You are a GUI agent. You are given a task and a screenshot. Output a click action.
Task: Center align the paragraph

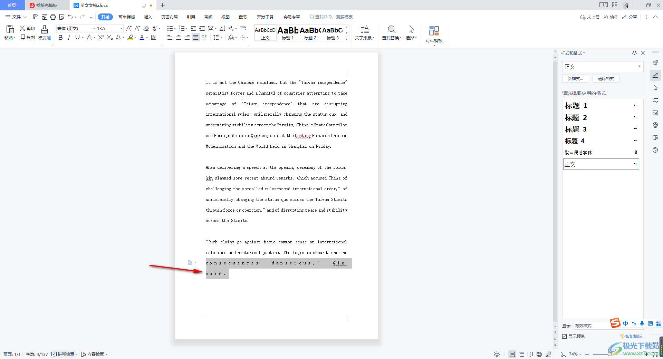pos(178,37)
